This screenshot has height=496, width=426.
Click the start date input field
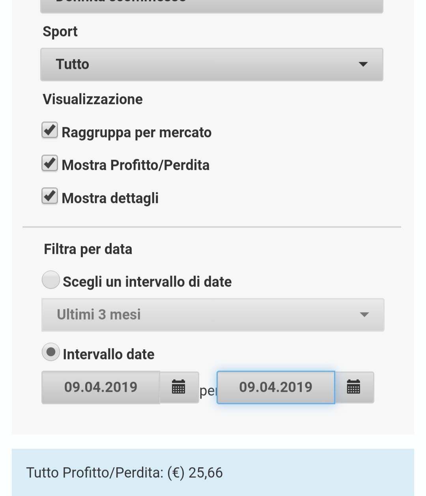[101, 387]
